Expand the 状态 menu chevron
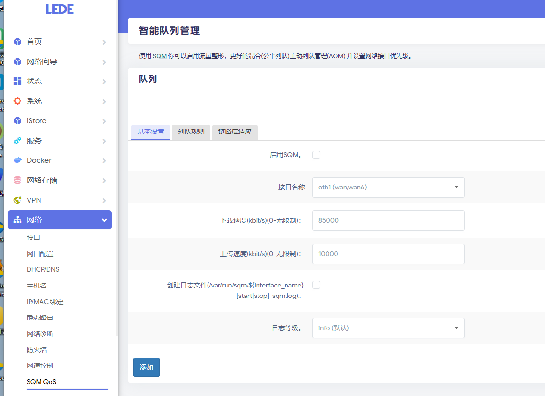The height and width of the screenshot is (396, 545). 104,82
